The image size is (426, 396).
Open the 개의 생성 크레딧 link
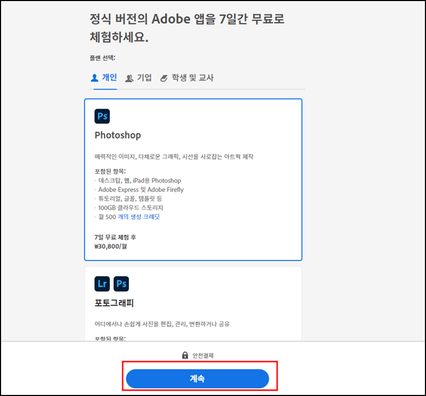[x=138, y=217]
